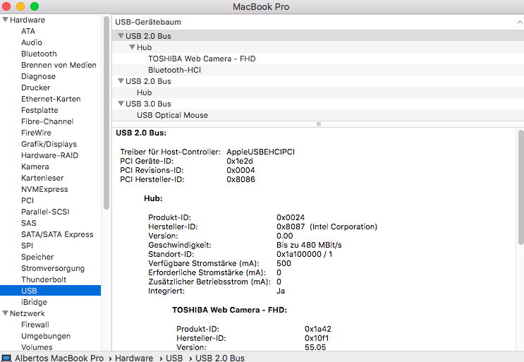Select Bluetooth-HCI in the device tree
524x362 pixels.
(x=173, y=70)
